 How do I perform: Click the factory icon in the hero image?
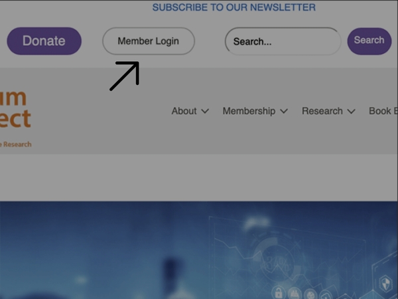click(295, 294)
